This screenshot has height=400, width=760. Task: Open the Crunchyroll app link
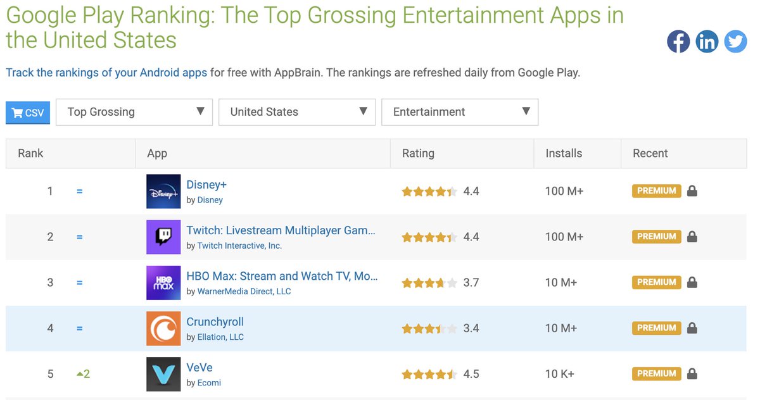(215, 322)
